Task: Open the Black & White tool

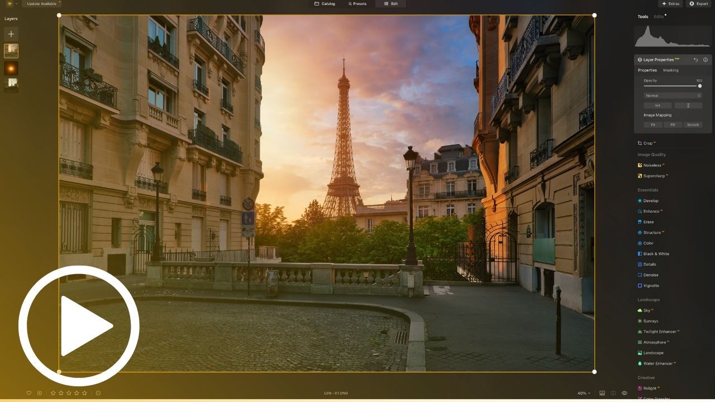Action: click(x=654, y=254)
